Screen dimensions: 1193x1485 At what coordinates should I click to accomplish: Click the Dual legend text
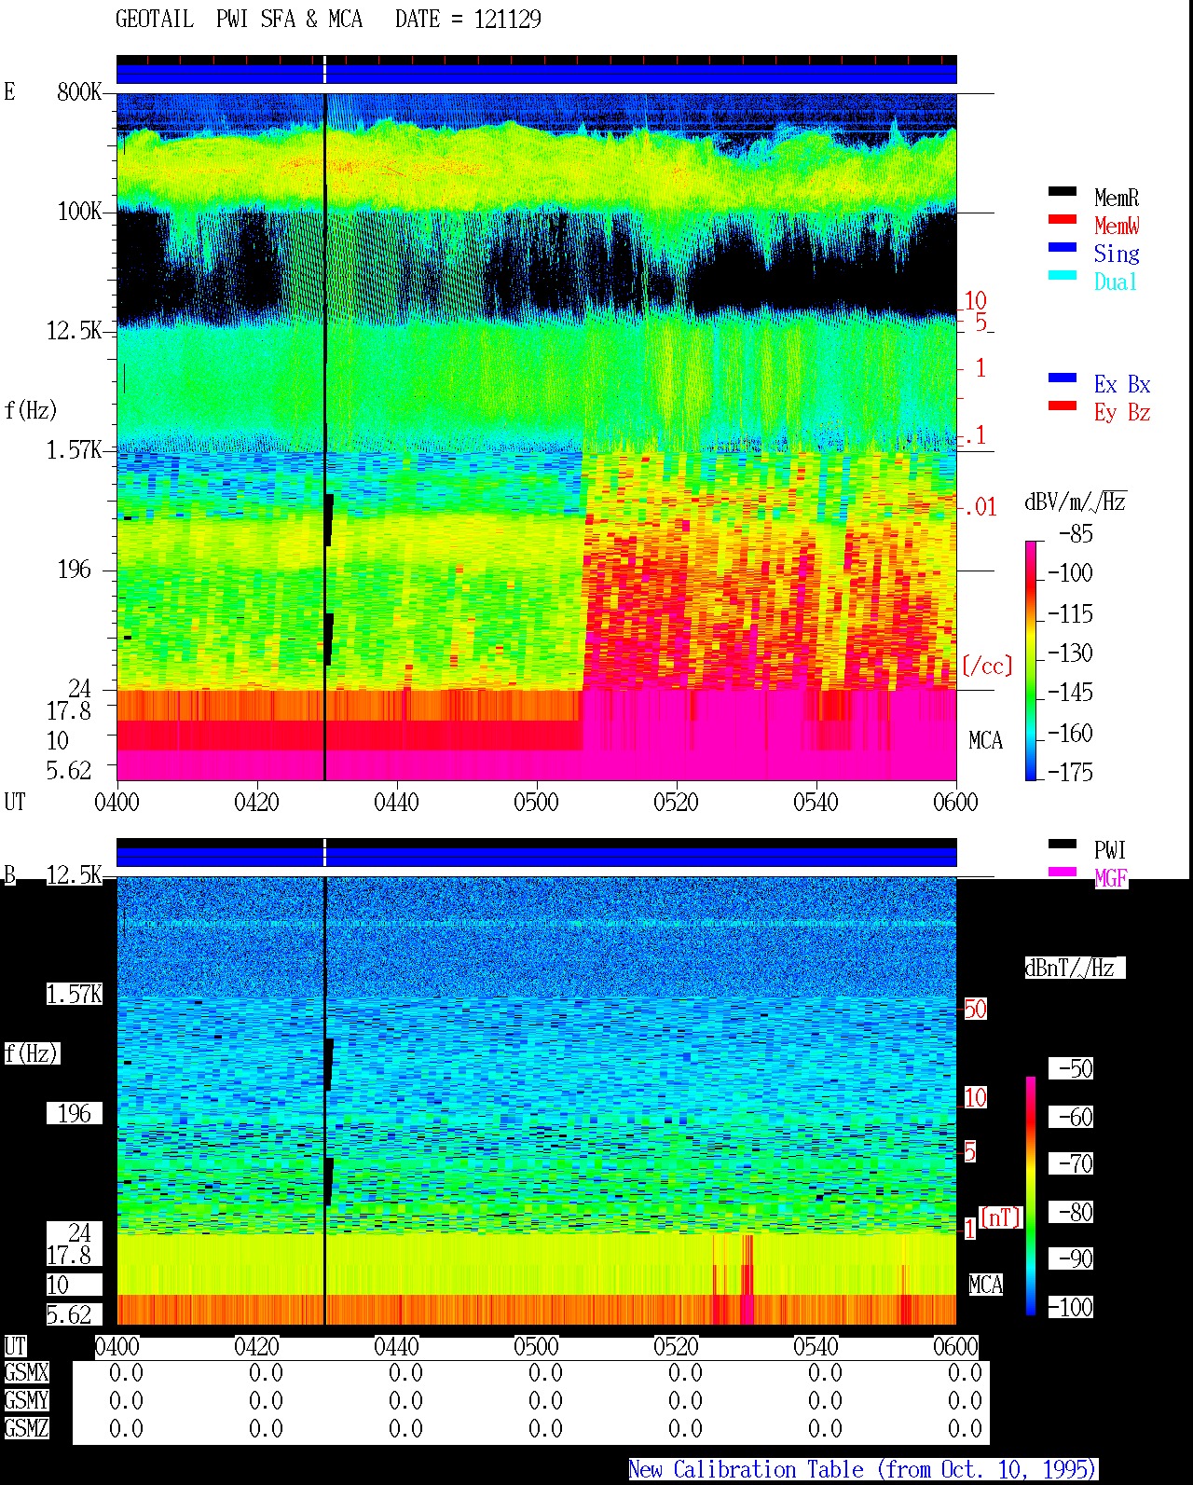1116,282
